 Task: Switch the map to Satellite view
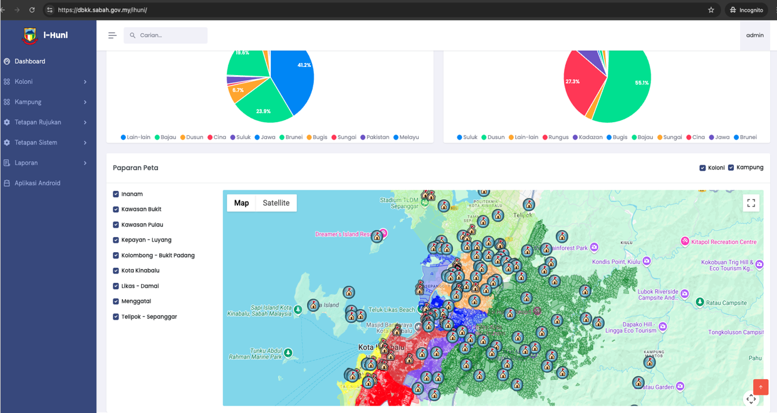click(x=276, y=203)
